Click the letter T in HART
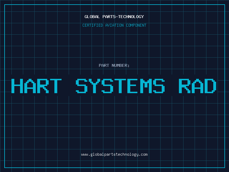This screenshot has height=172, width=229. tap(56, 86)
